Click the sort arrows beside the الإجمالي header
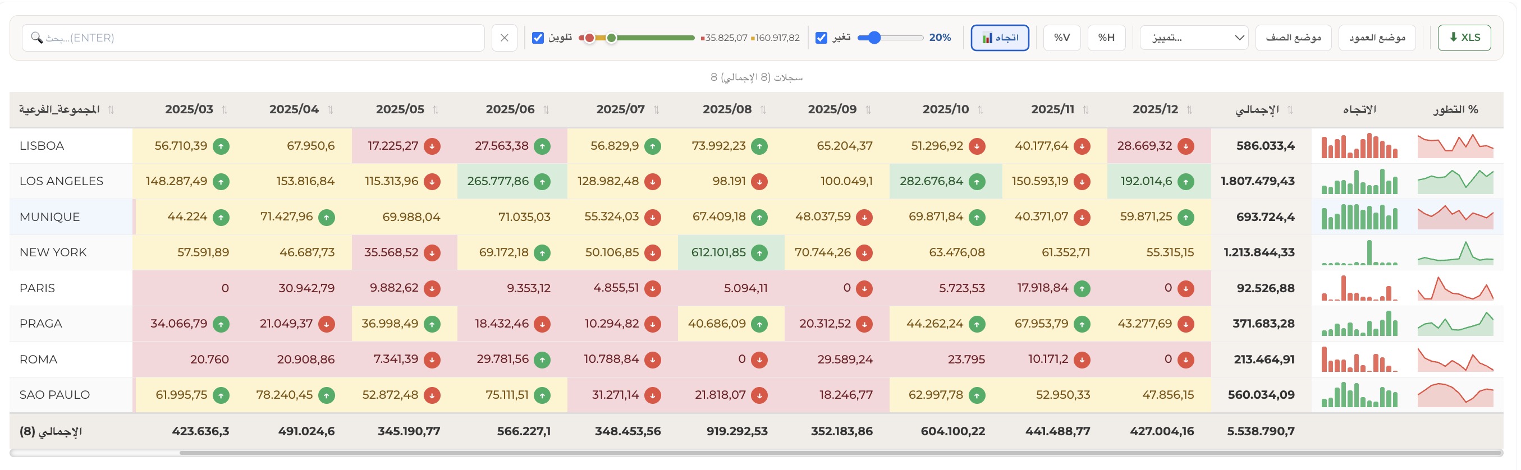 1290,110
